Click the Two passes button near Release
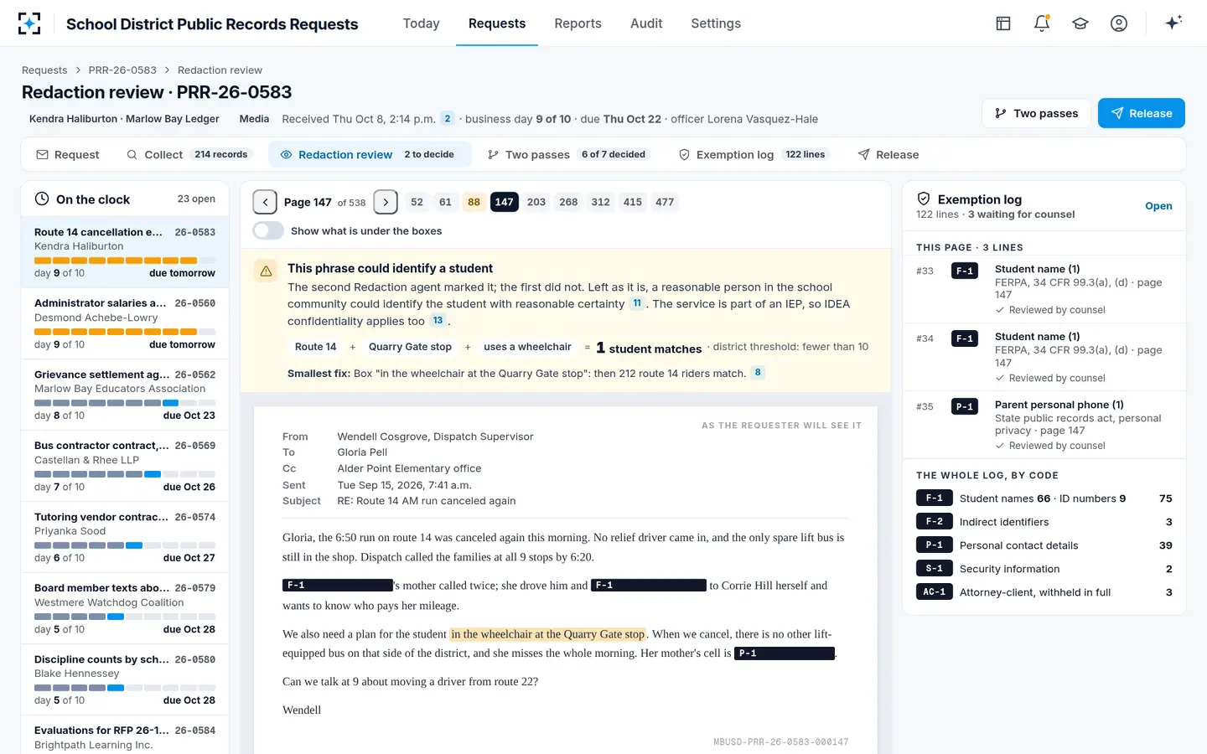Viewport: 1207px width, 754px height. tap(1036, 113)
